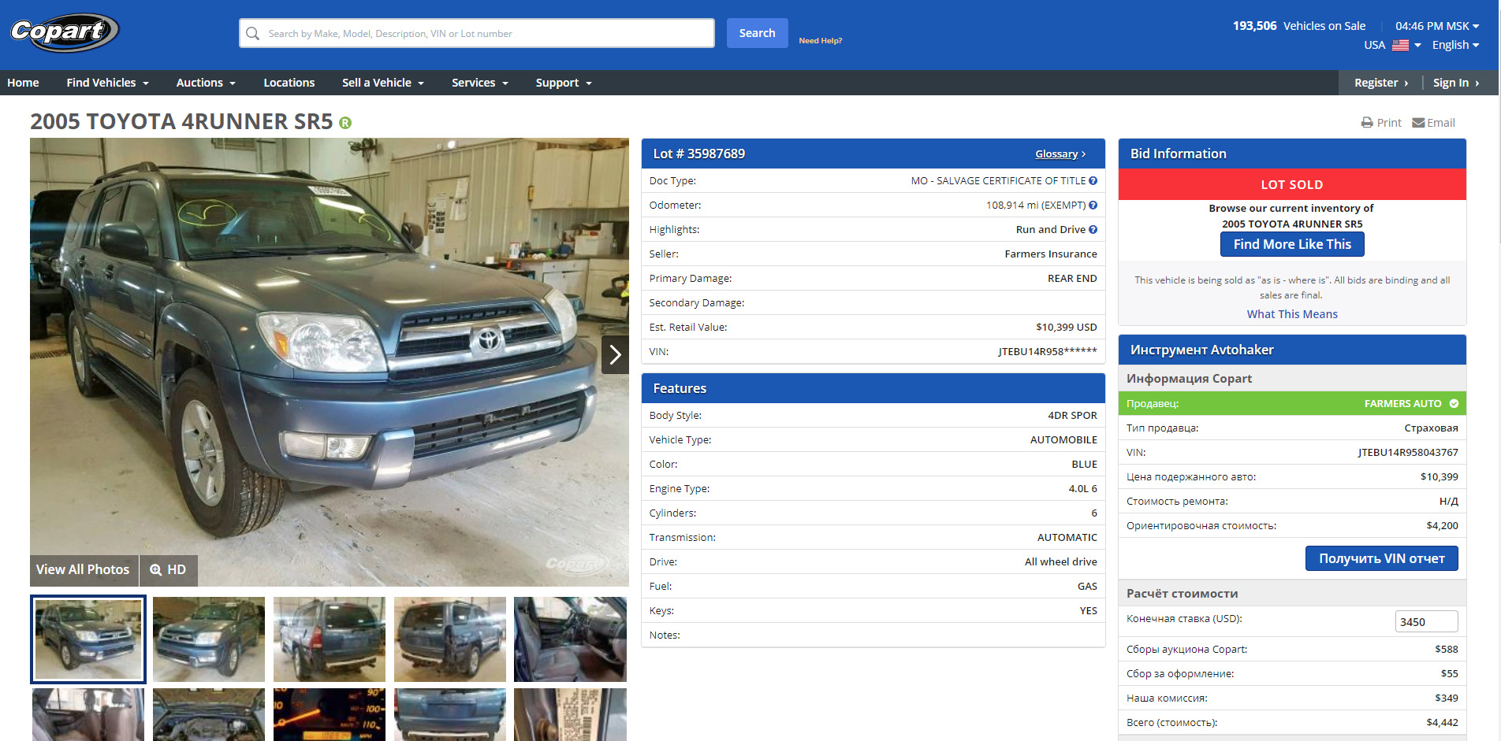Open the English language dropdown

pyautogui.click(x=1455, y=45)
